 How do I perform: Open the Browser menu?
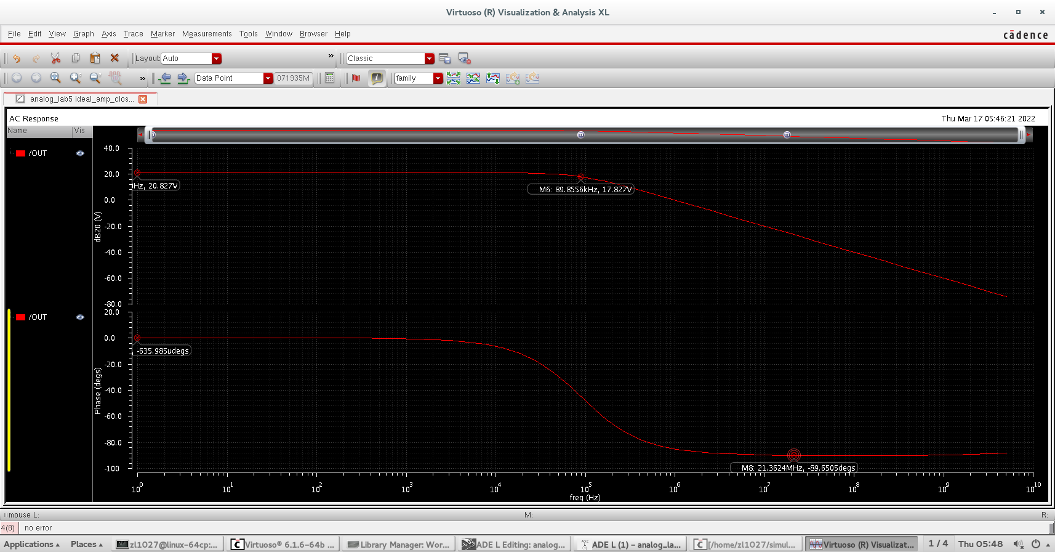click(313, 34)
